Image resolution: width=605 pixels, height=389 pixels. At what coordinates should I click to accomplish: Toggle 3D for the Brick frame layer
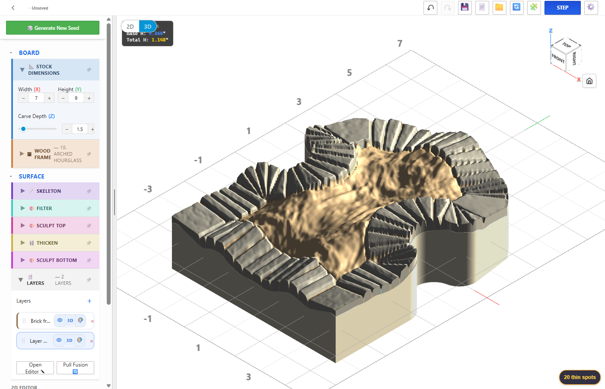70,321
